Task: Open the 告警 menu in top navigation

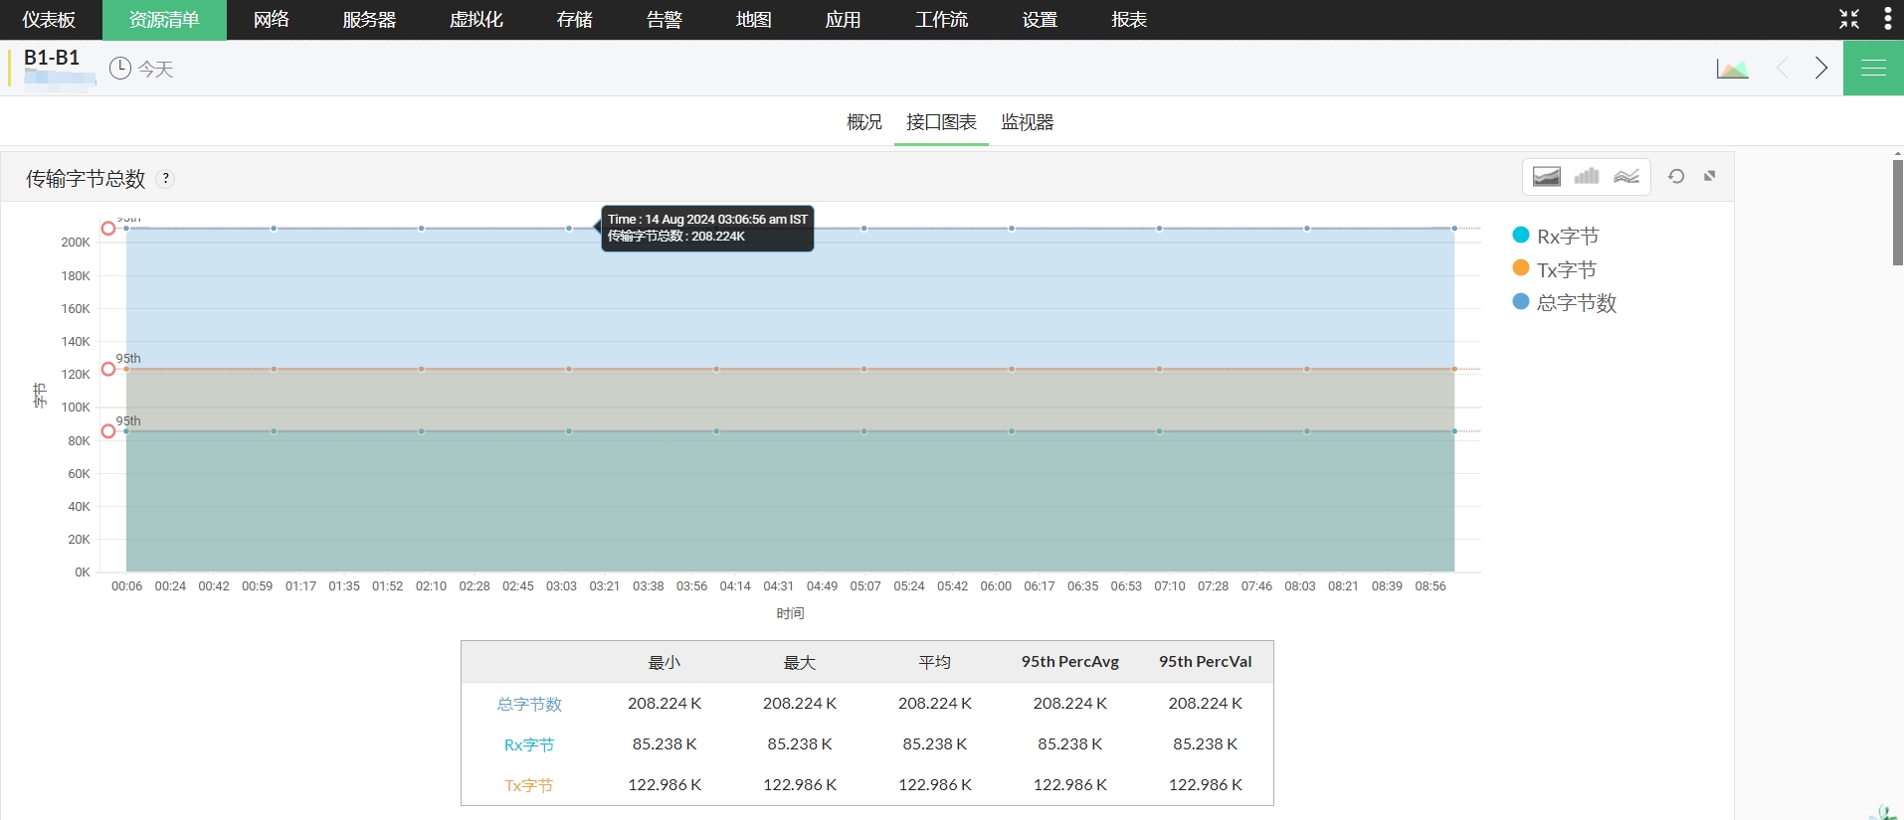Action: point(664,20)
